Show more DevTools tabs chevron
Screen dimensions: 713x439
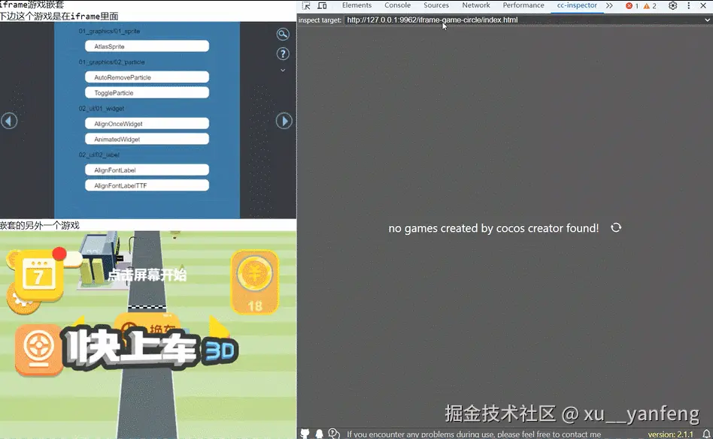pyautogui.click(x=609, y=5)
